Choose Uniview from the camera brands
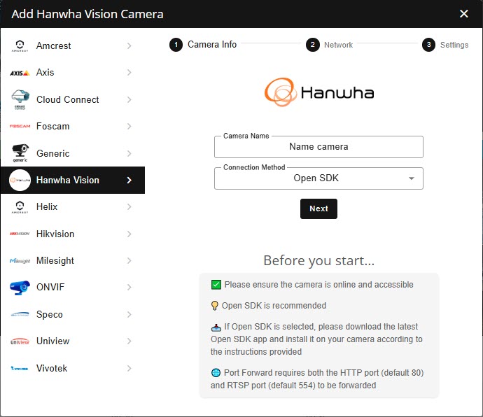Screen dimensions: 483x417 point(73,341)
